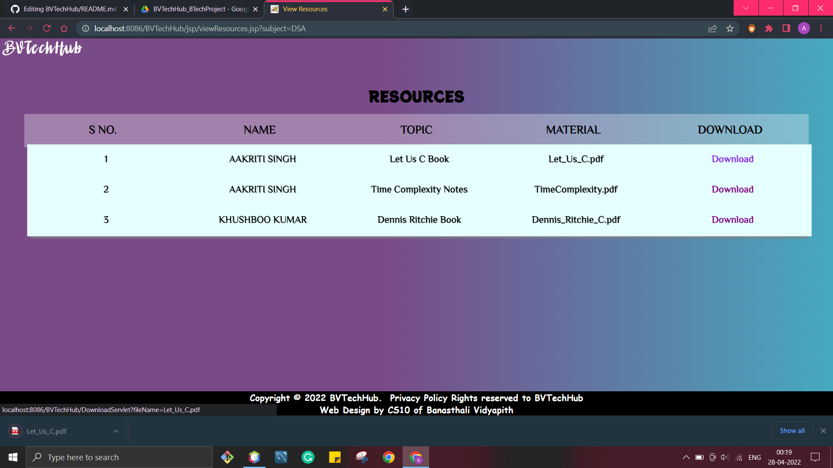Click the Time Complexity Notes topic cell

[419, 189]
